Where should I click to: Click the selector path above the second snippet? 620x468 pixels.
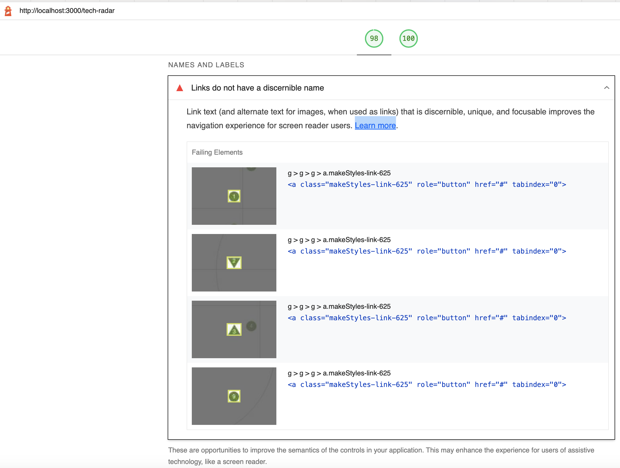(x=339, y=239)
